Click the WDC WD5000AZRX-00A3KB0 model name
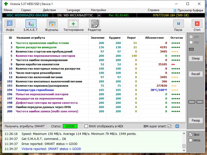This screenshot has height=155, width=207. click(27, 15)
